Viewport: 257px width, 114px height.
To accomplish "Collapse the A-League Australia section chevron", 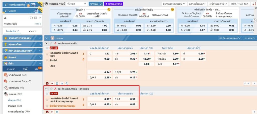I will (46, 43).
